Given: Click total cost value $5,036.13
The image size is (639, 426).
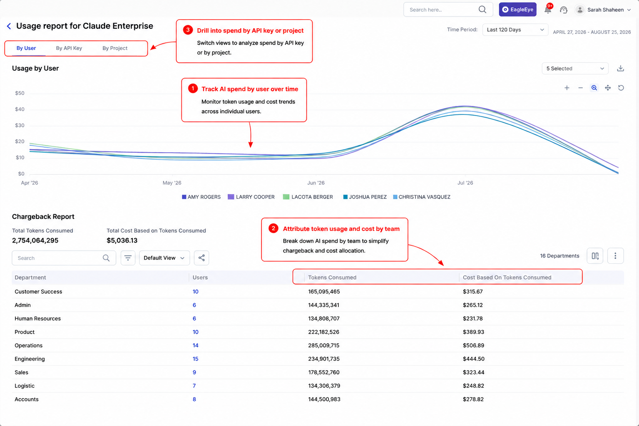Looking at the screenshot, I should 122,240.
